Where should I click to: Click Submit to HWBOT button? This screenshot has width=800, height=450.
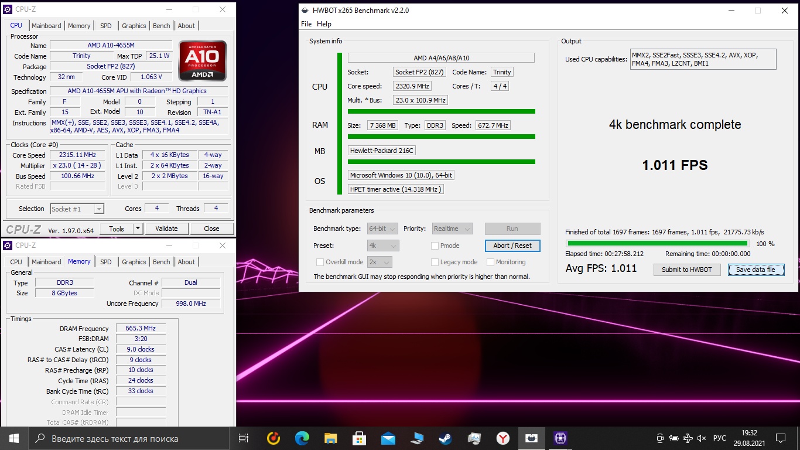tap(687, 270)
